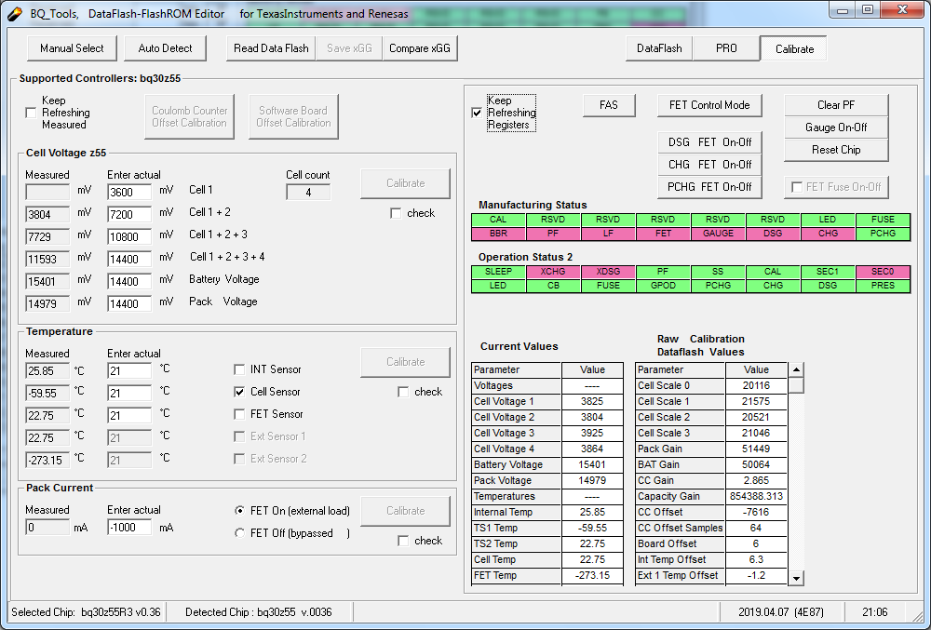Select the 'Internal Temp' row
Image resolution: width=931 pixels, height=630 pixels.
click(x=547, y=512)
